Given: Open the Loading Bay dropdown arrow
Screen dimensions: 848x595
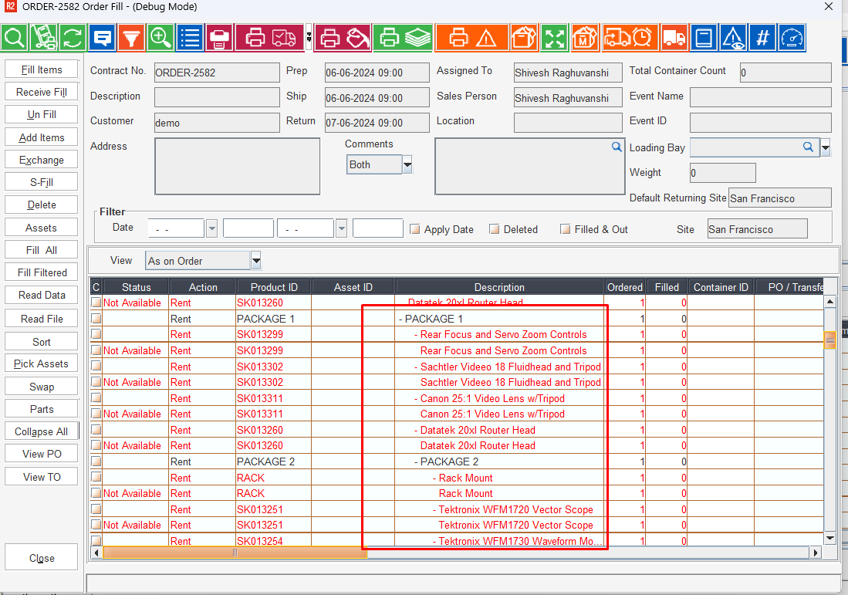Looking at the screenshot, I should click(825, 147).
